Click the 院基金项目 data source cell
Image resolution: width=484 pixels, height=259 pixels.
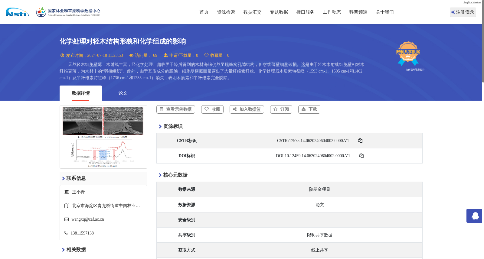click(x=320, y=189)
